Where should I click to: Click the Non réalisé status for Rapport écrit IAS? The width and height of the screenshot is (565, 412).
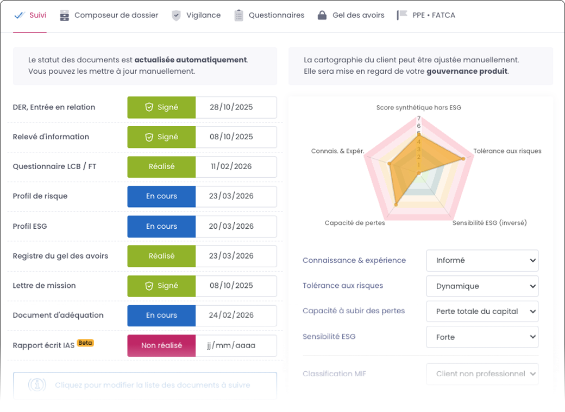pos(161,345)
